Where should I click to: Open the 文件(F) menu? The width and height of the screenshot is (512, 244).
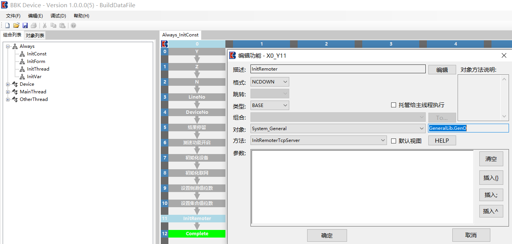click(13, 16)
